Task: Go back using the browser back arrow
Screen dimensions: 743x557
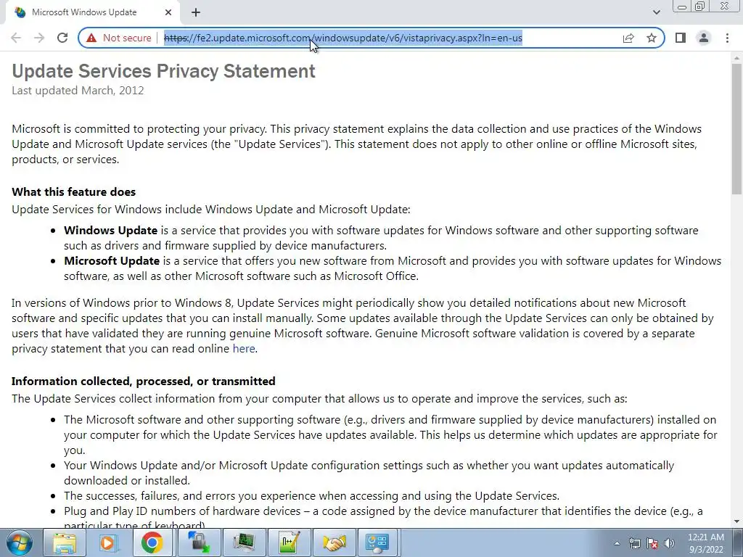Action: tap(16, 38)
